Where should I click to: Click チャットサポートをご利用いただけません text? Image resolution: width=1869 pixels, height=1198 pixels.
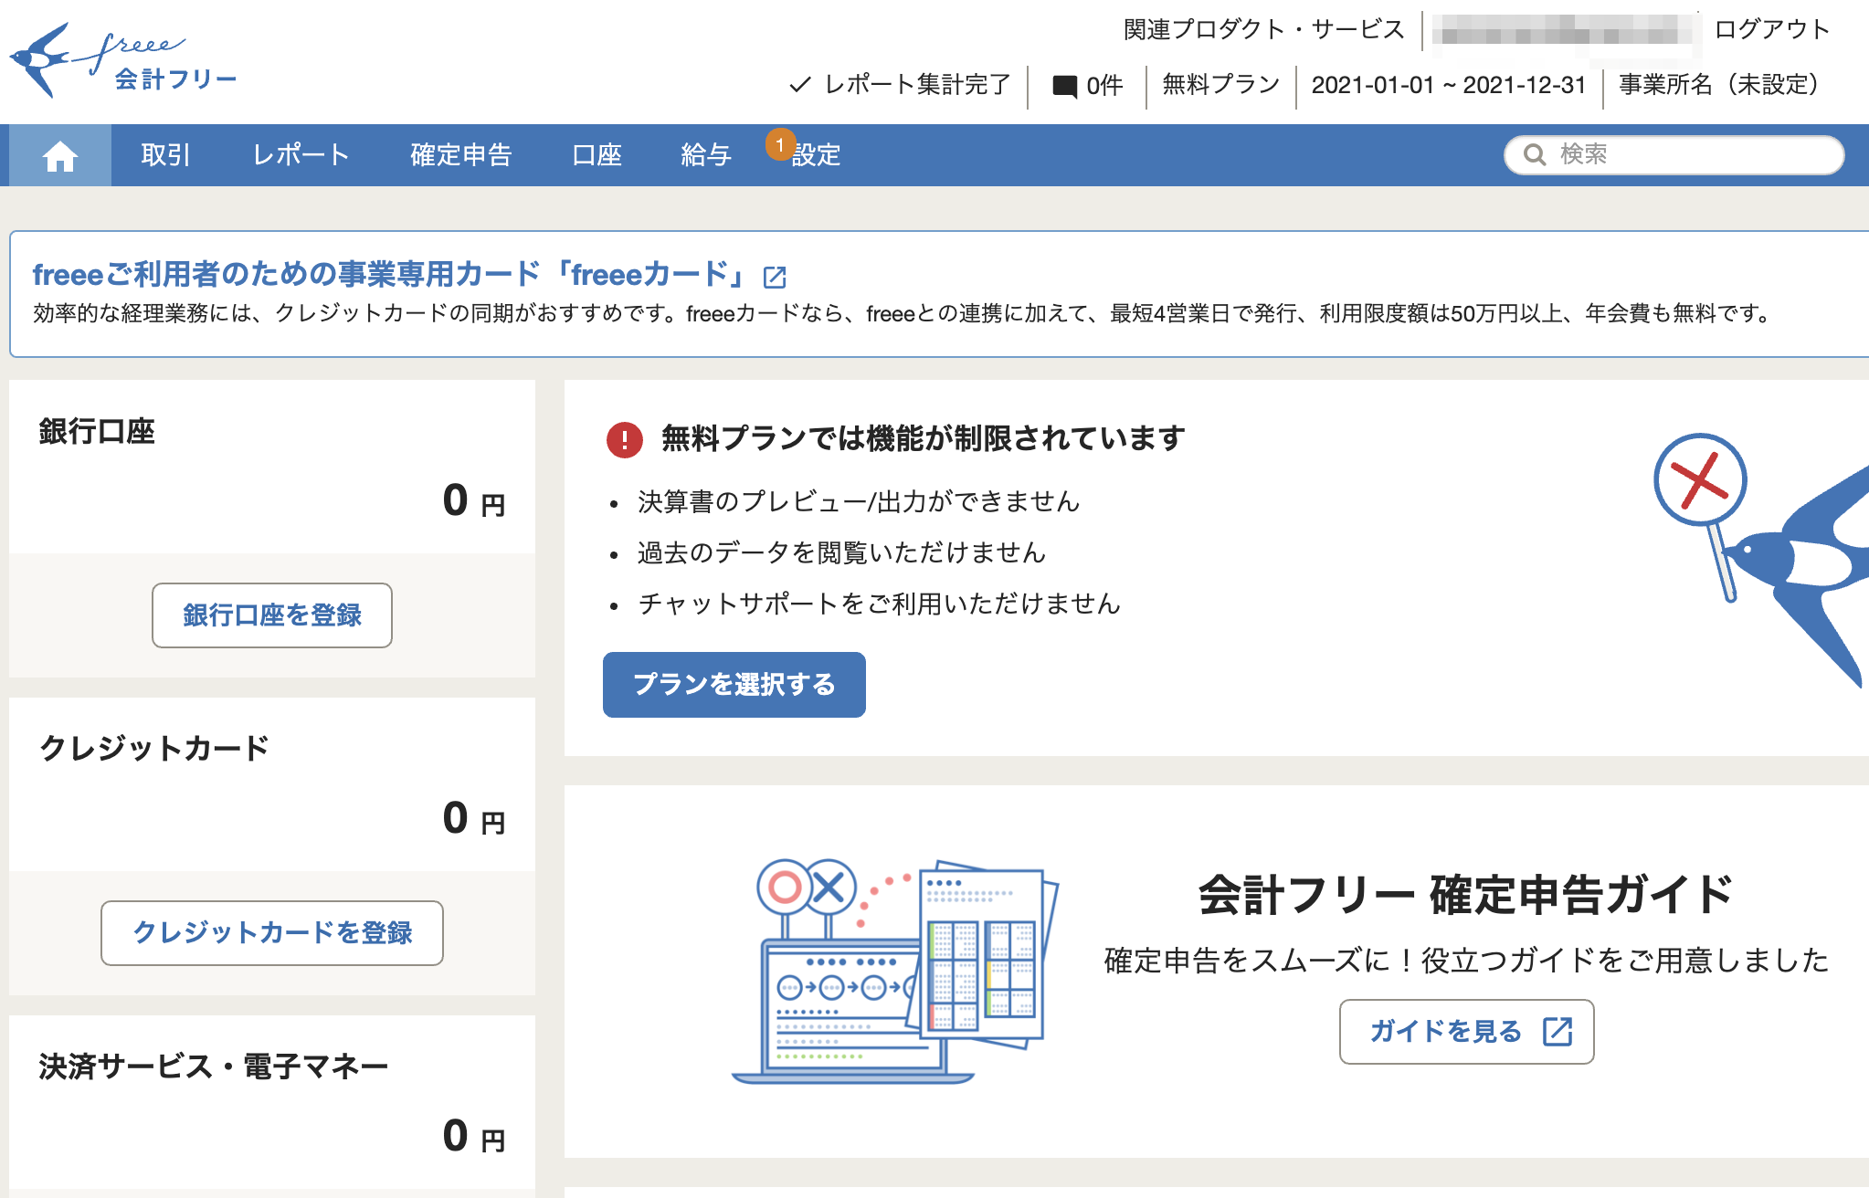[x=879, y=604]
